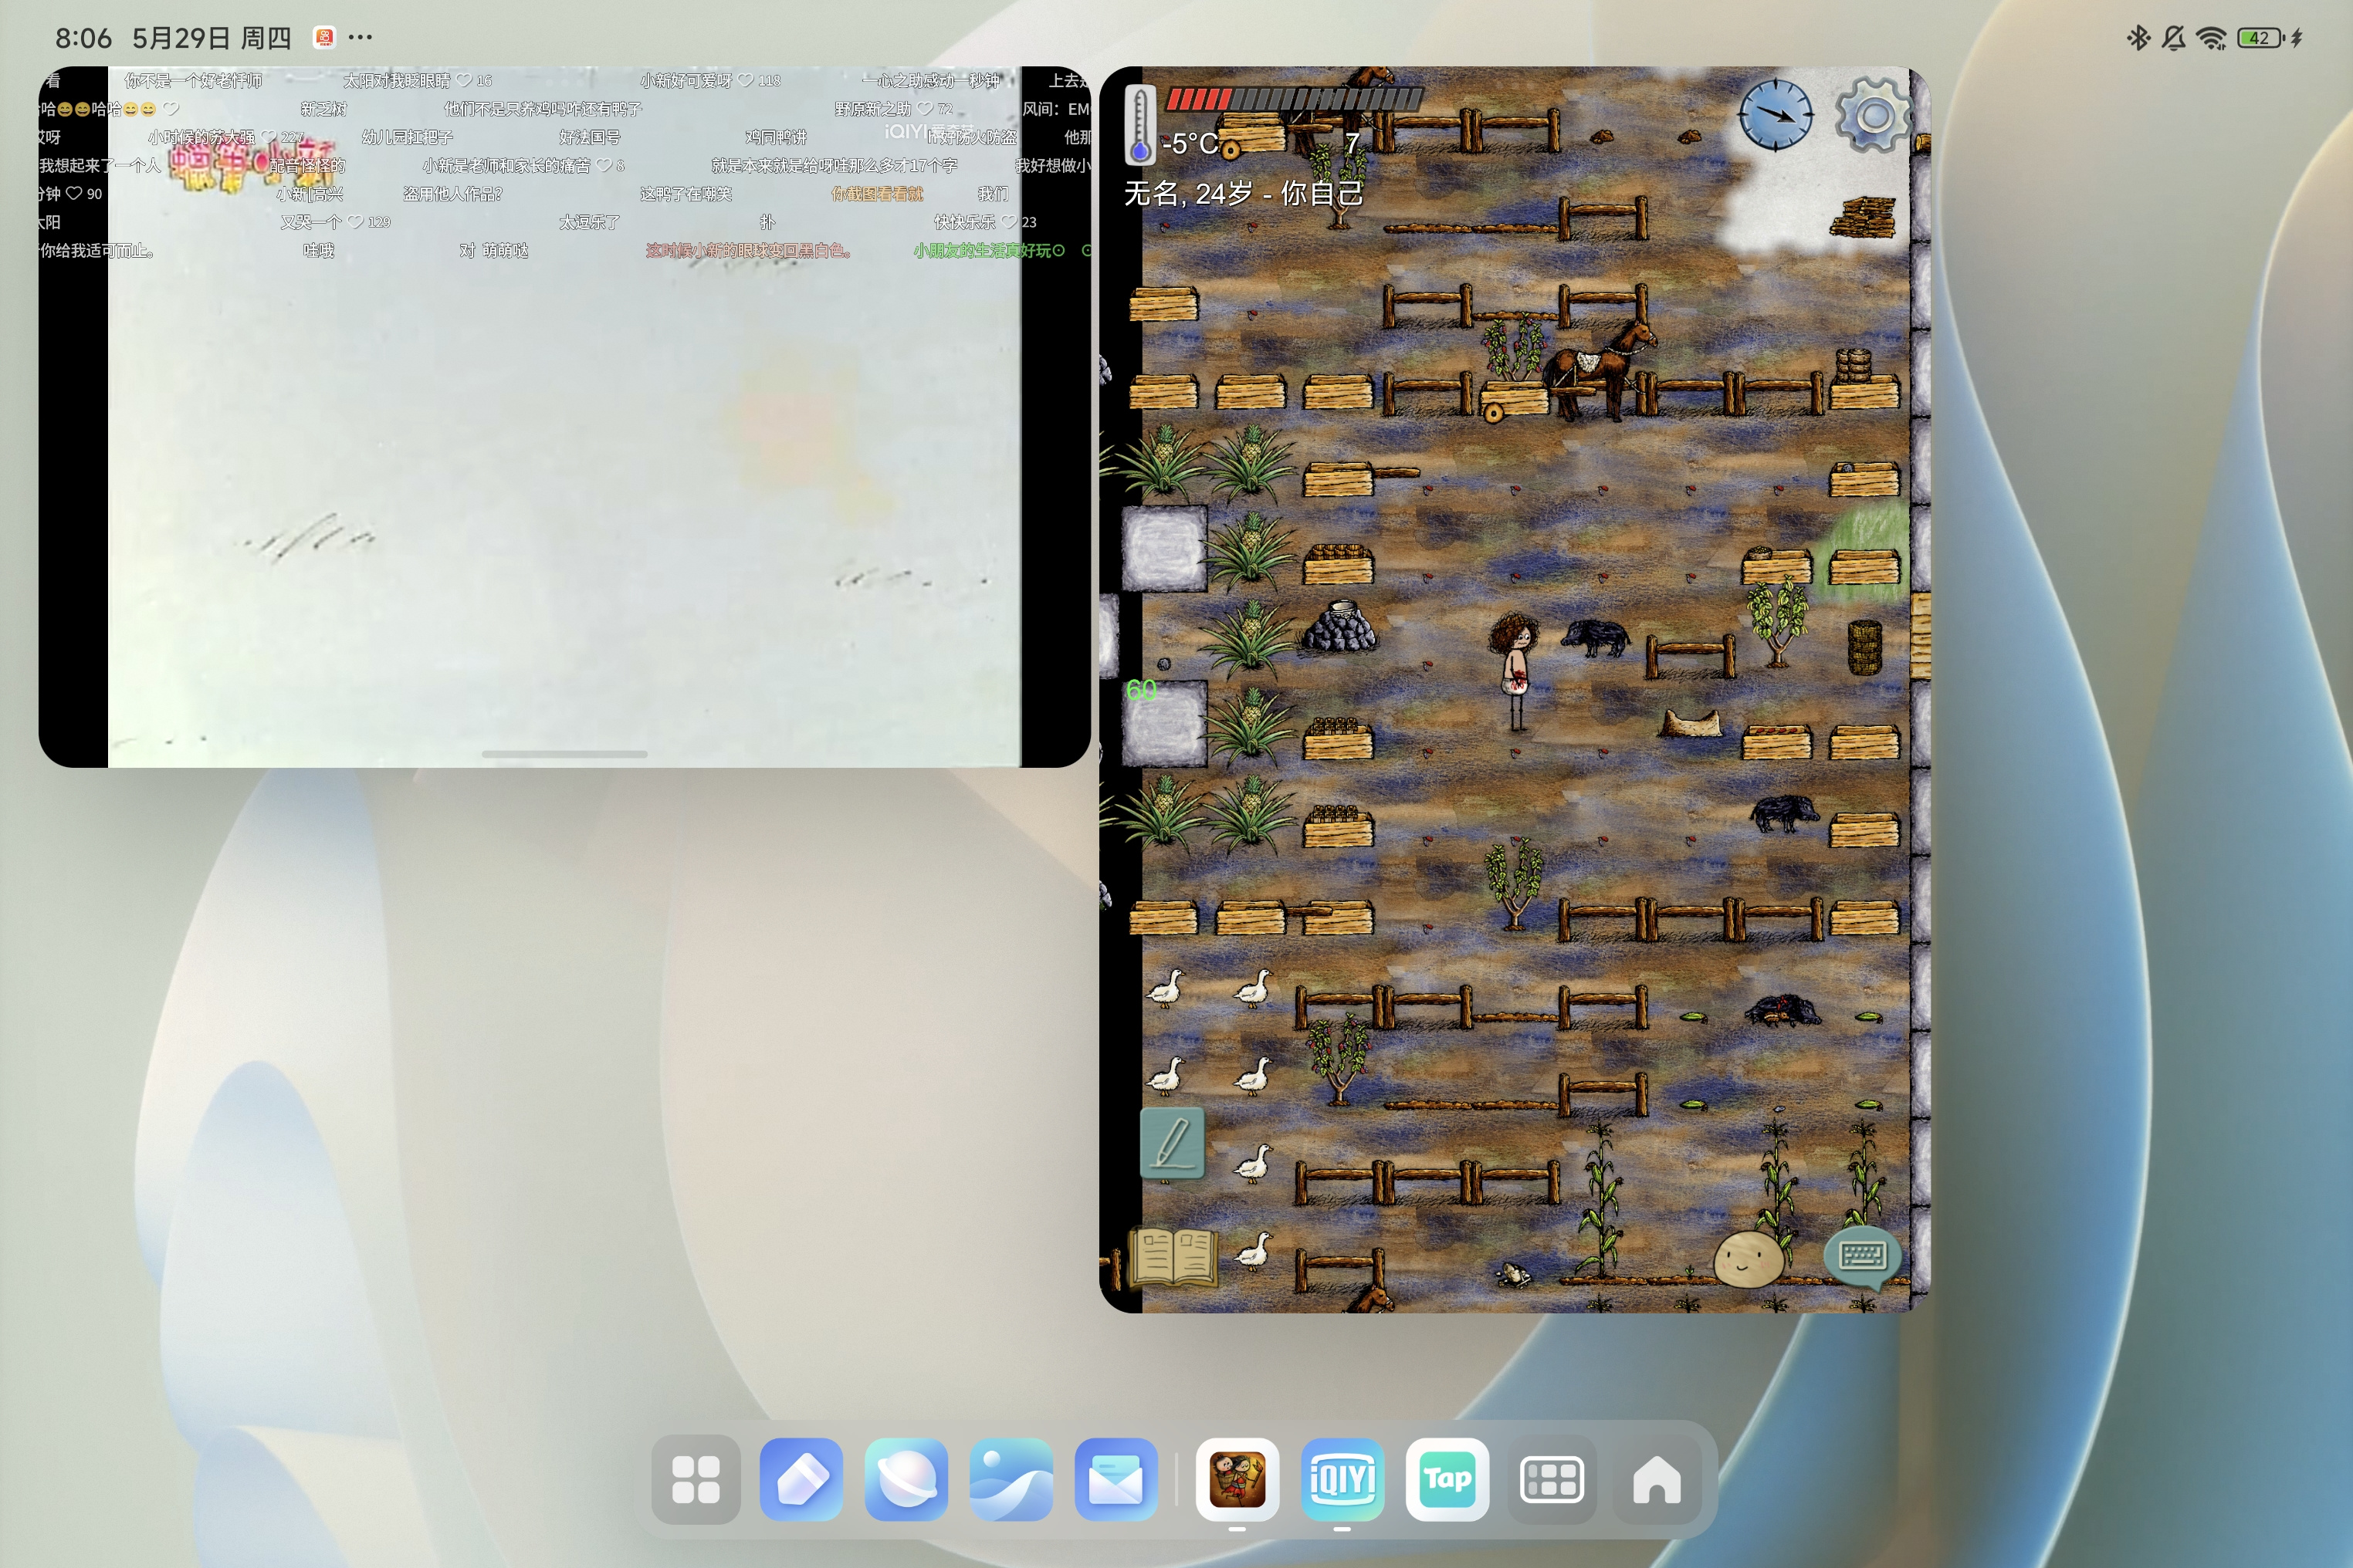Tap the bullet comment "快快乐乐"
This screenshot has width=2353, height=1568.
pos(964,222)
